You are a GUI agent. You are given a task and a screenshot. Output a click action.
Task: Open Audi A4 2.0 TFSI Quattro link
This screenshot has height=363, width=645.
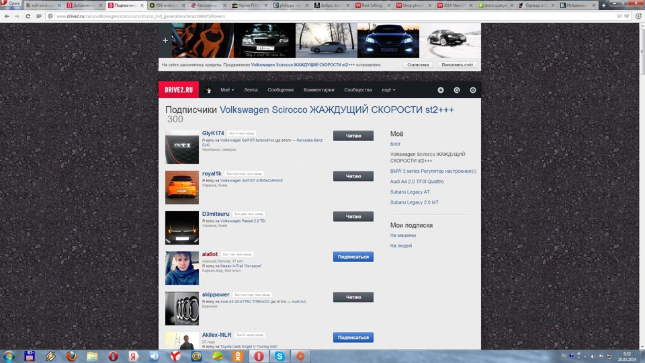coord(417,181)
